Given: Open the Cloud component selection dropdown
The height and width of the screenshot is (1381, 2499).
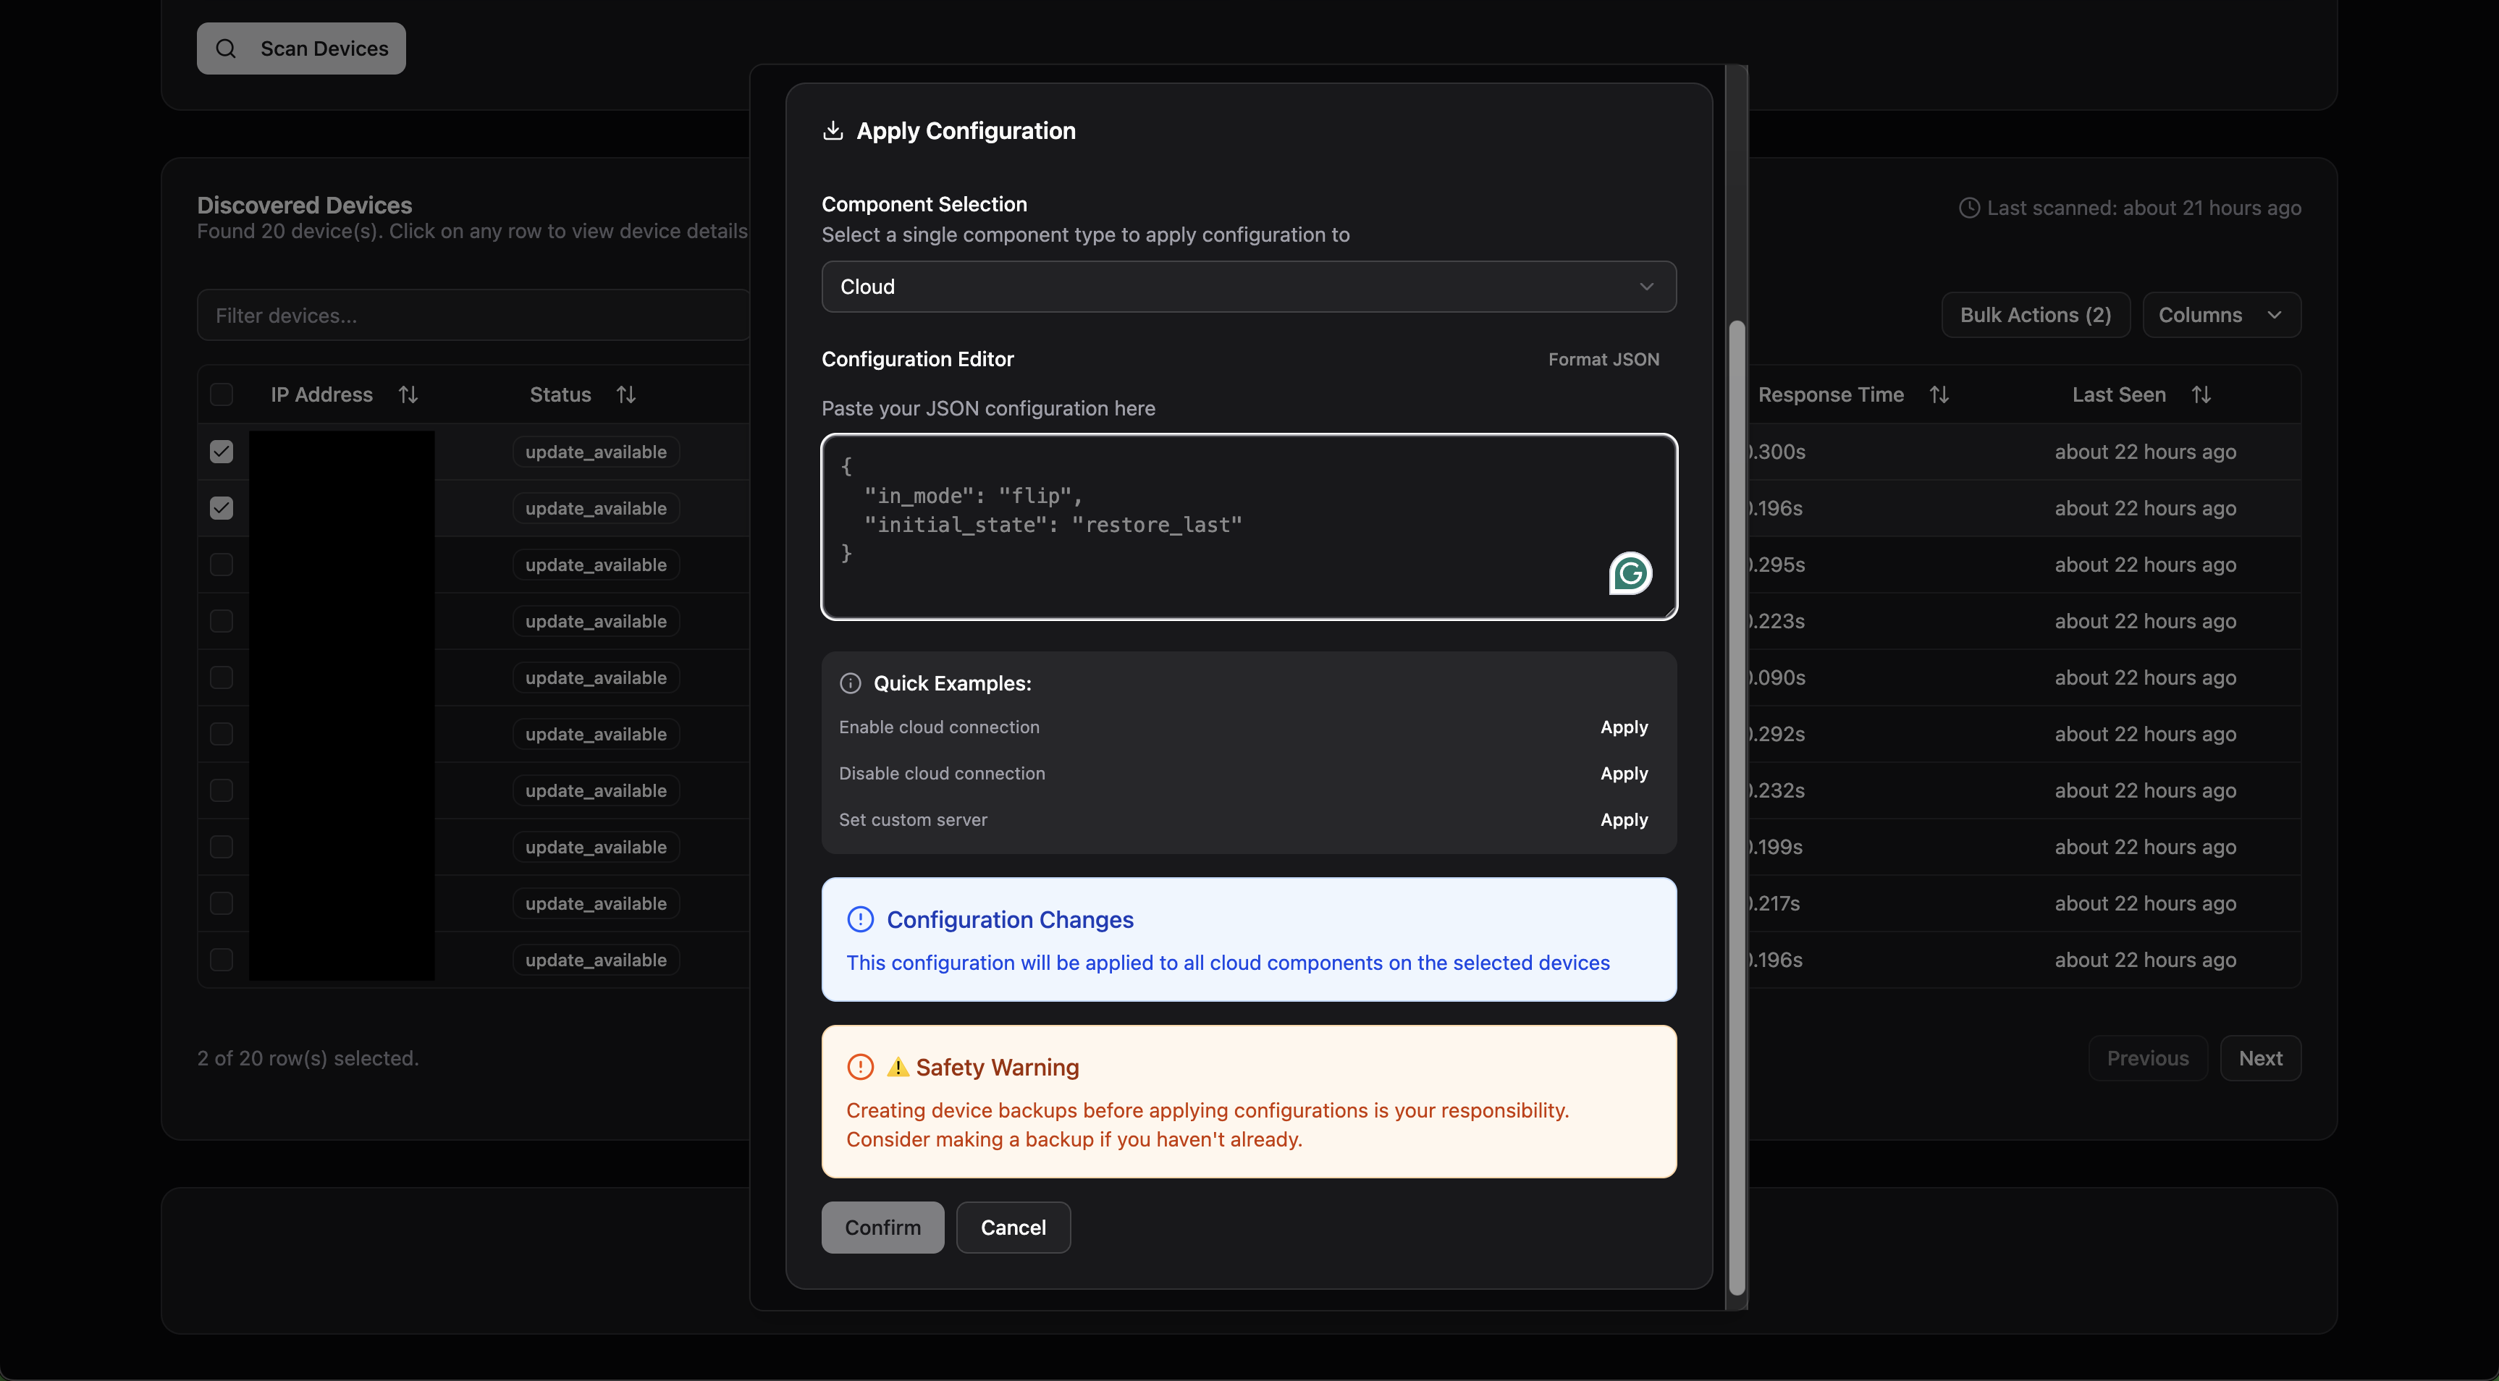Looking at the screenshot, I should point(1249,287).
